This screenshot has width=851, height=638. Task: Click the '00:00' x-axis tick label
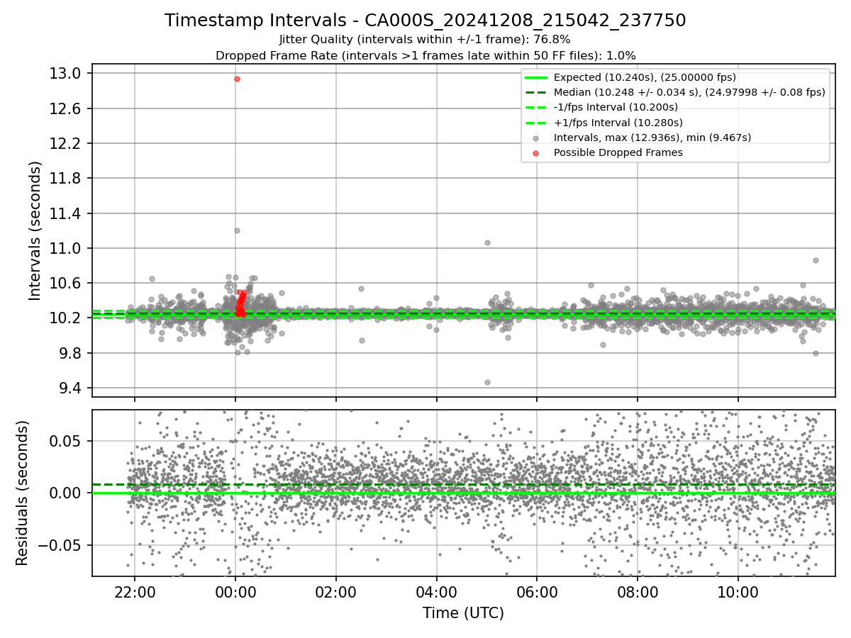(x=235, y=591)
